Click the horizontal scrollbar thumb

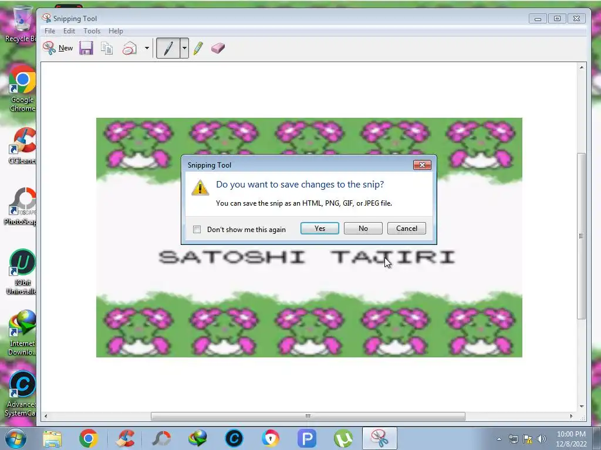coord(308,416)
